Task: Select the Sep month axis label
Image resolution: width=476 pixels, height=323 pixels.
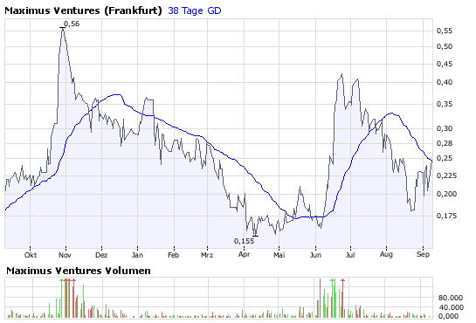Action: point(423,254)
